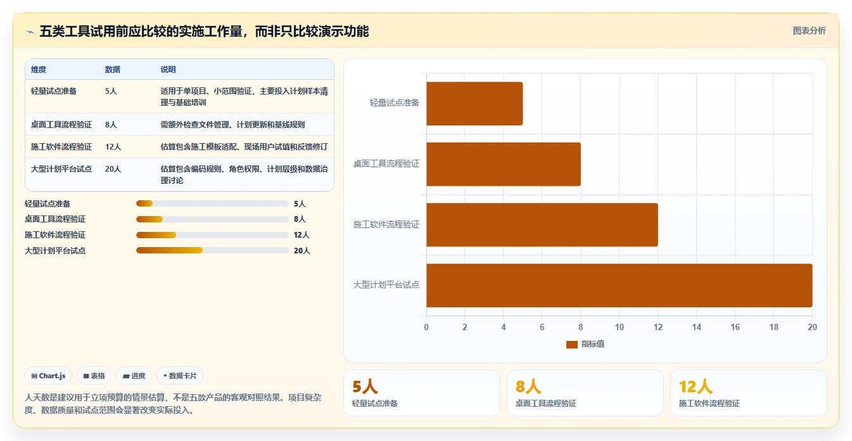Click the 大型计划平台试点 chart bar
This screenshot has width=852, height=441.
click(x=620, y=285)
